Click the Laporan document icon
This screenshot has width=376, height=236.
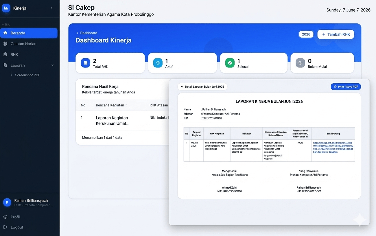click(x=5, y=65)
